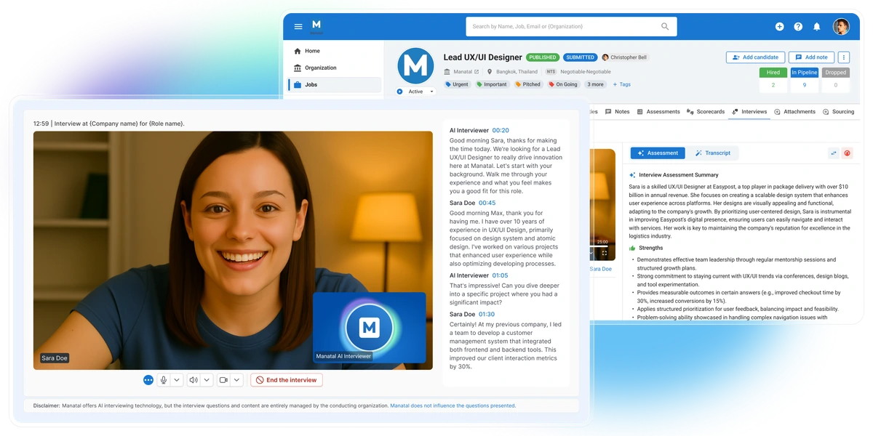The image size is (873, 436).
Task: Open the speaker output chevron
Action: (x=208, y=379)
